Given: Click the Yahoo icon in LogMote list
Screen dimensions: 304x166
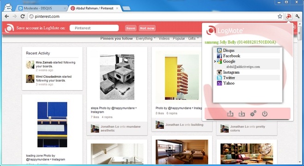Looking at the screenshot, I should click(x=219, y=83).
